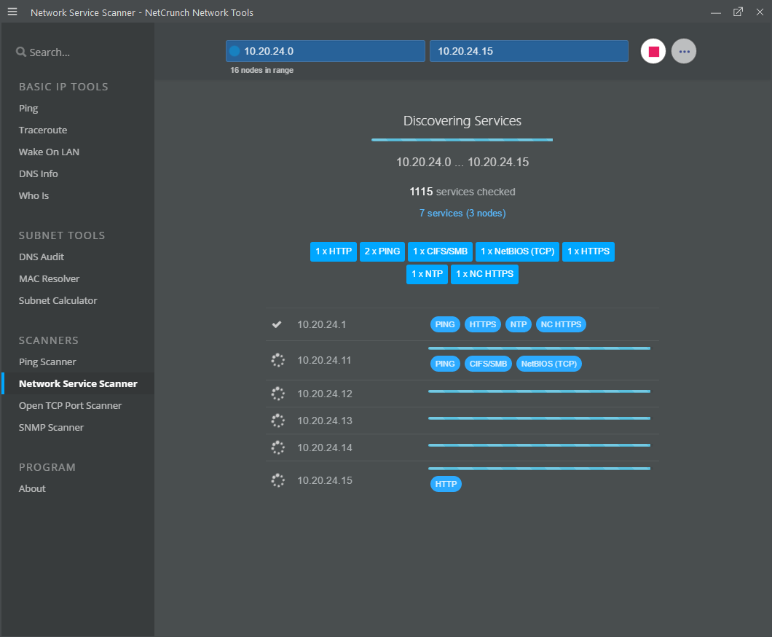Screen dimensions: 772x637
Task: Open the Traceroute tool
Action: pos(43,130)
